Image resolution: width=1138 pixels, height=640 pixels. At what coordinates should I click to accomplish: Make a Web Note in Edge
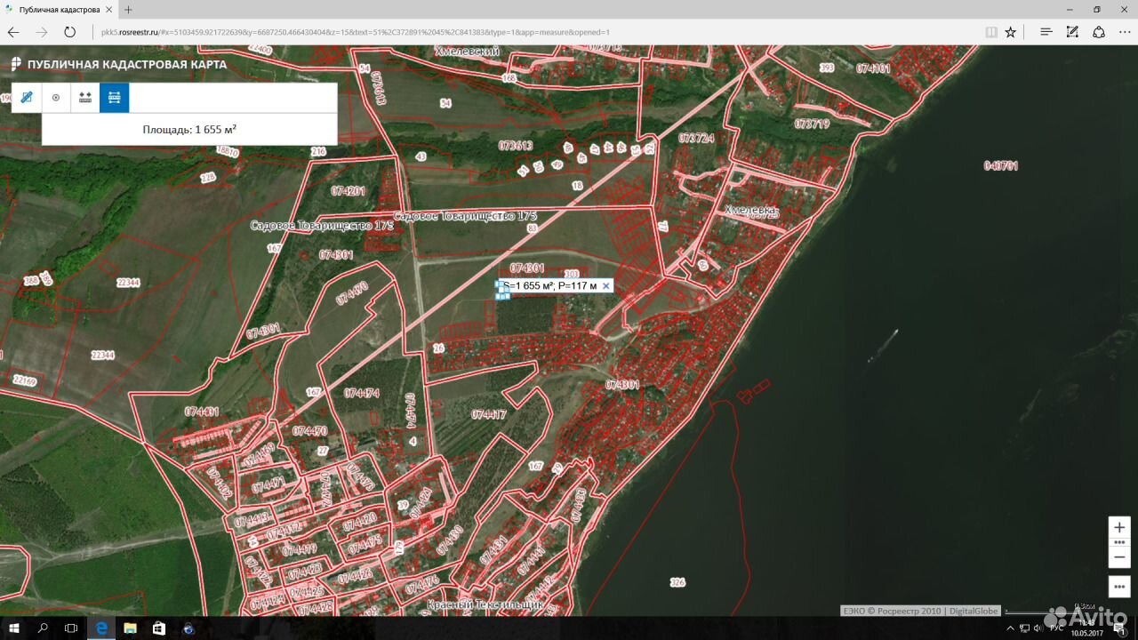[1073, 32]
